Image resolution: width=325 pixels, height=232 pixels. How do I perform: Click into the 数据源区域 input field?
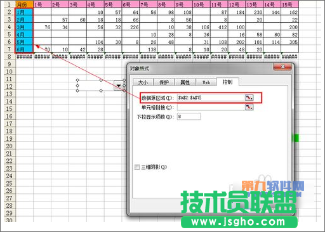211,98
